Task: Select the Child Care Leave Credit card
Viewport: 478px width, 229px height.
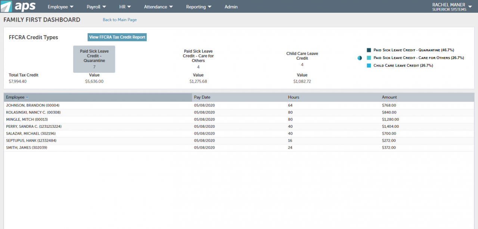Action: (x=302, y=59)
